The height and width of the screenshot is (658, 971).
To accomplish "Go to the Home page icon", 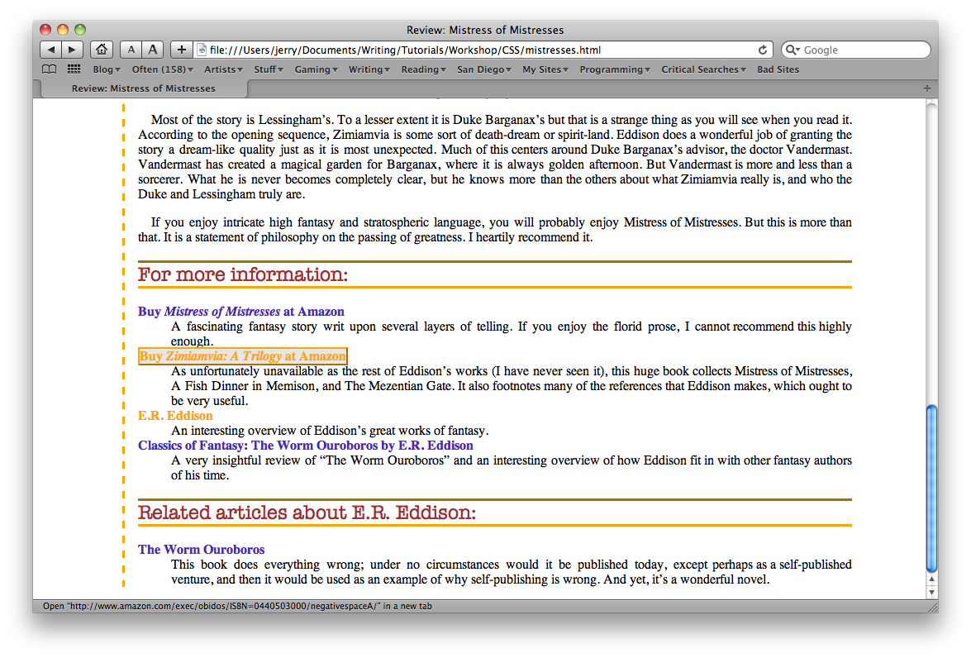I will pos(101,50).
